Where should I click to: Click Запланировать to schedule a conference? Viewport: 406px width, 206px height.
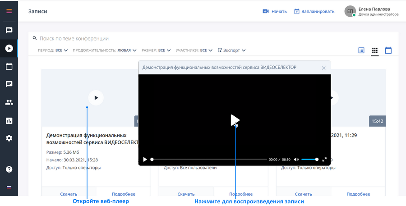(314, 11)
